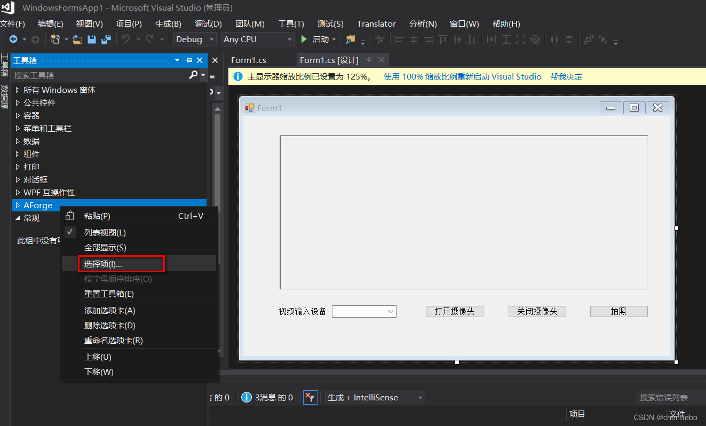Toggle the checked 列表视图(L) option
The width and height of the screenshot is (706, 426).
[105, 232]
